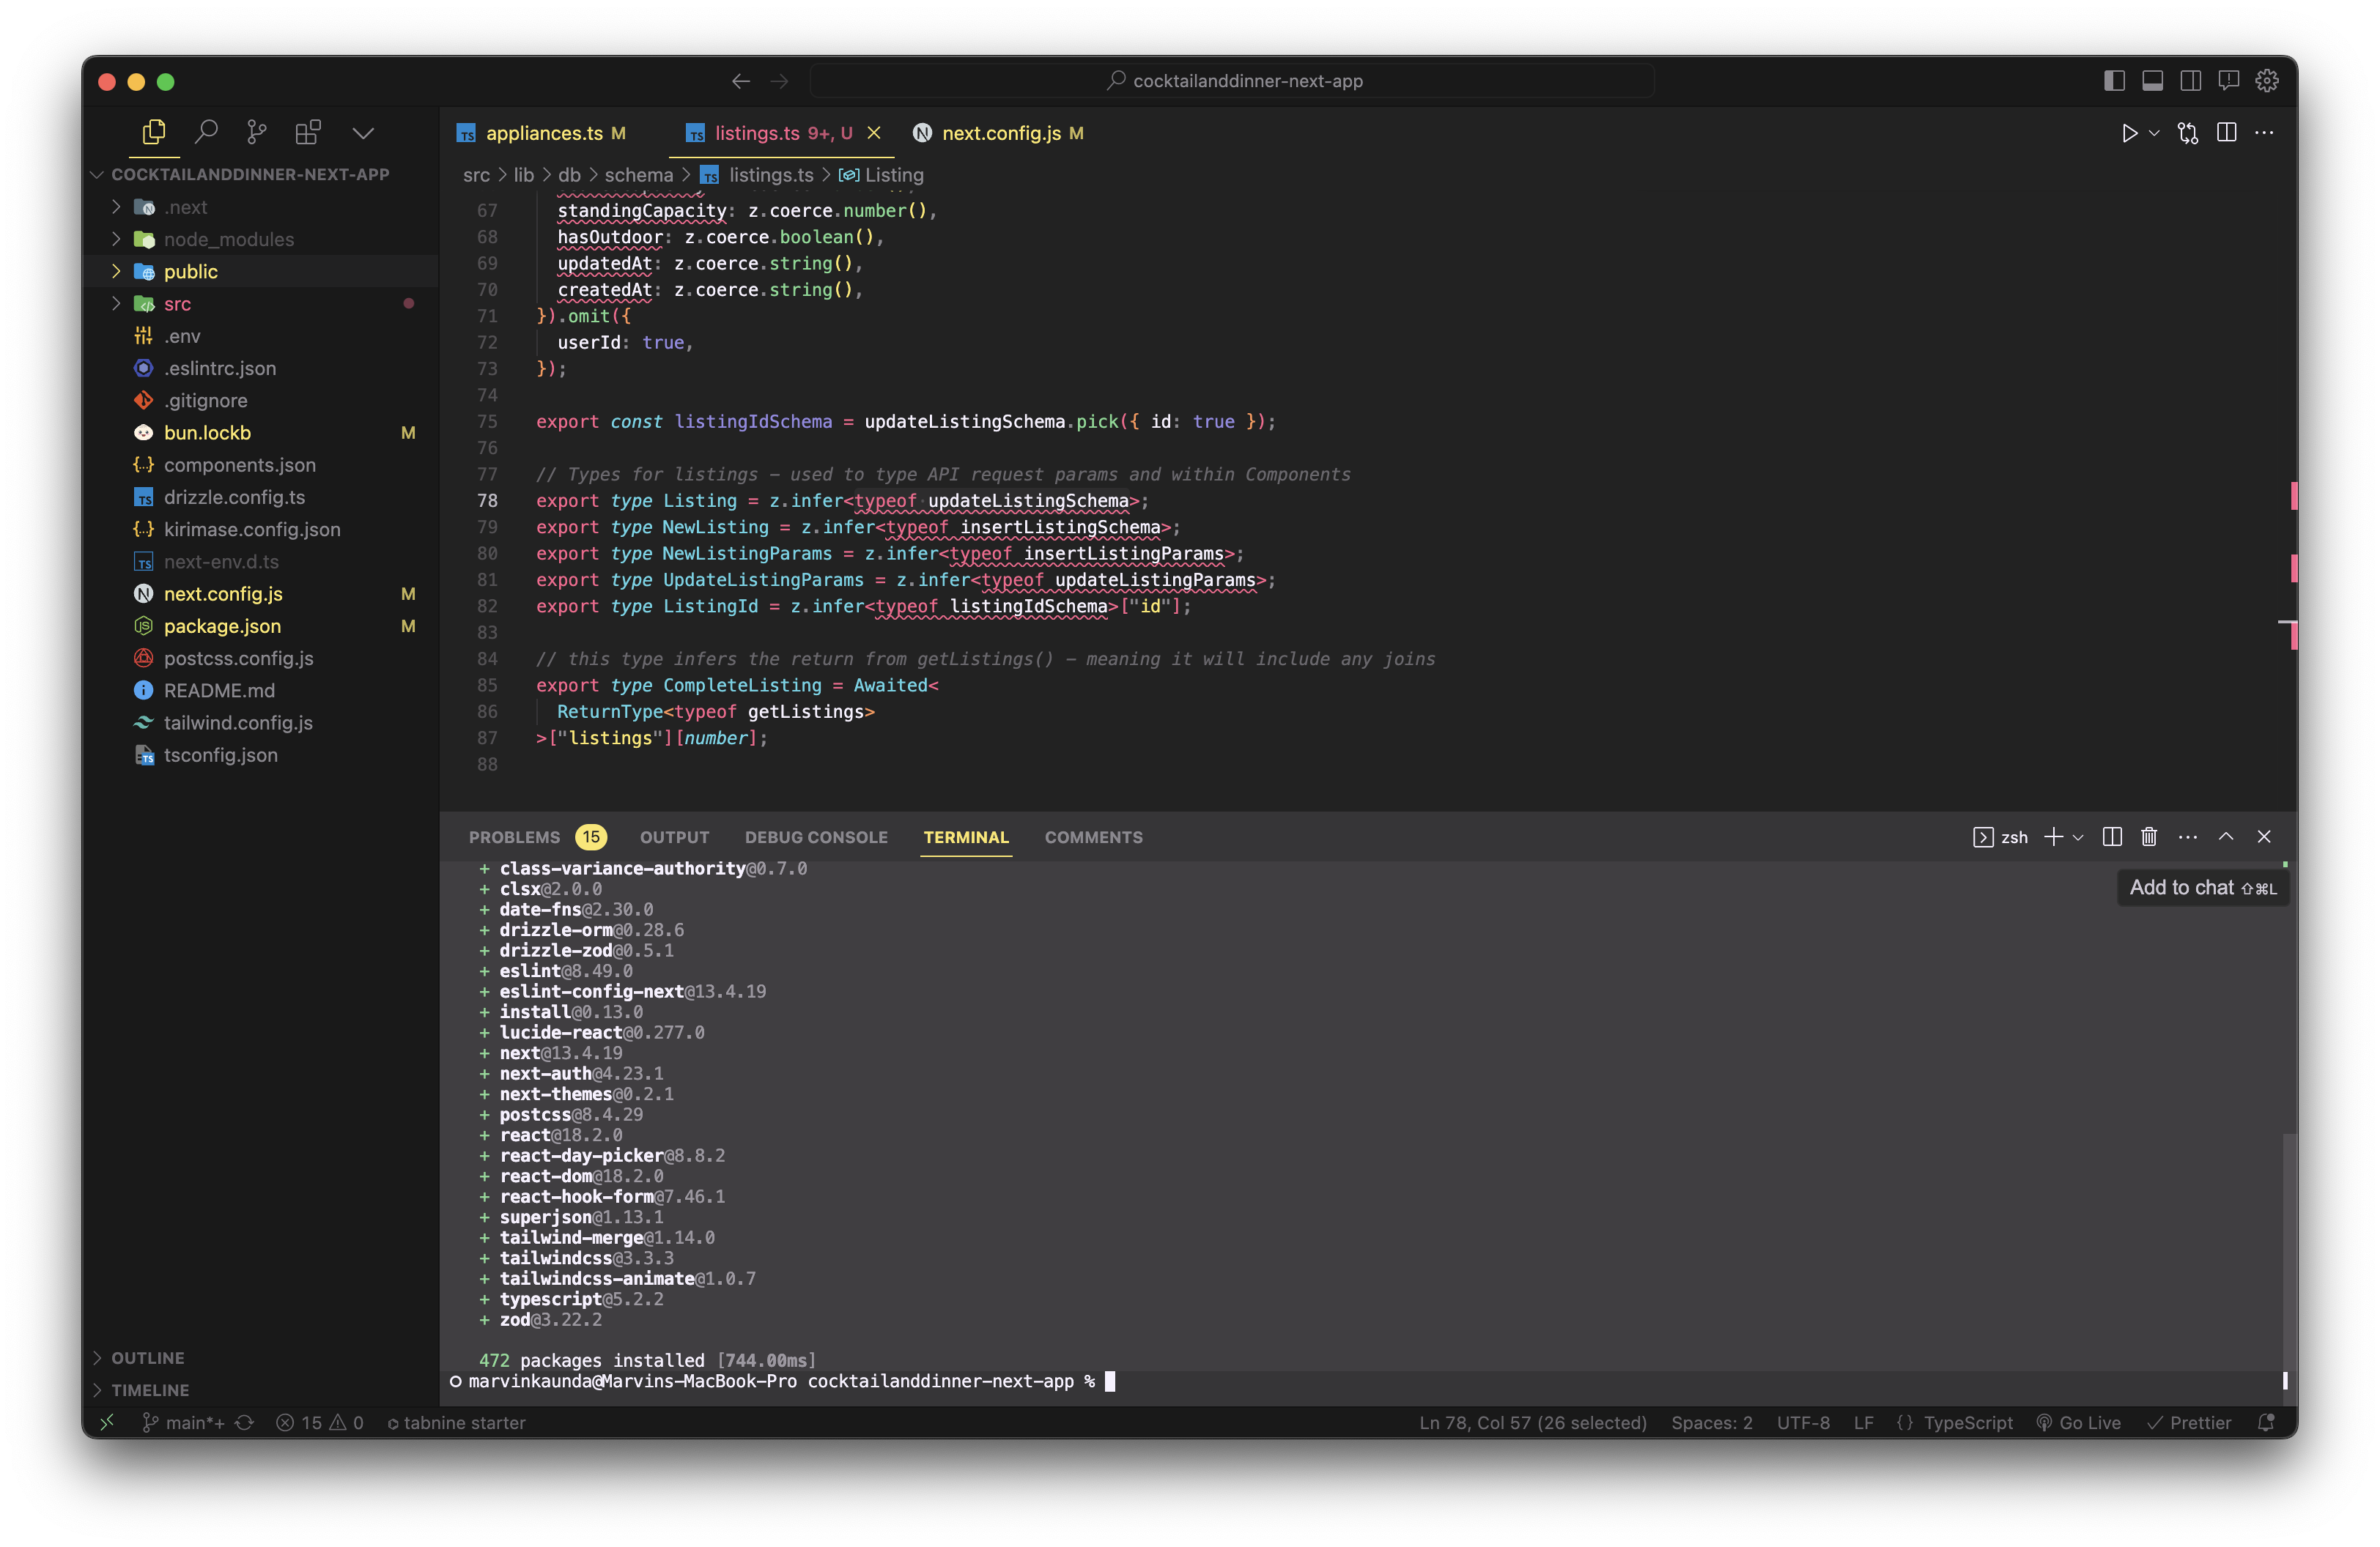This screenshot has height=1547, width=2380.
Task: Run the current file with the play icon
Action: click(2130, 133)
